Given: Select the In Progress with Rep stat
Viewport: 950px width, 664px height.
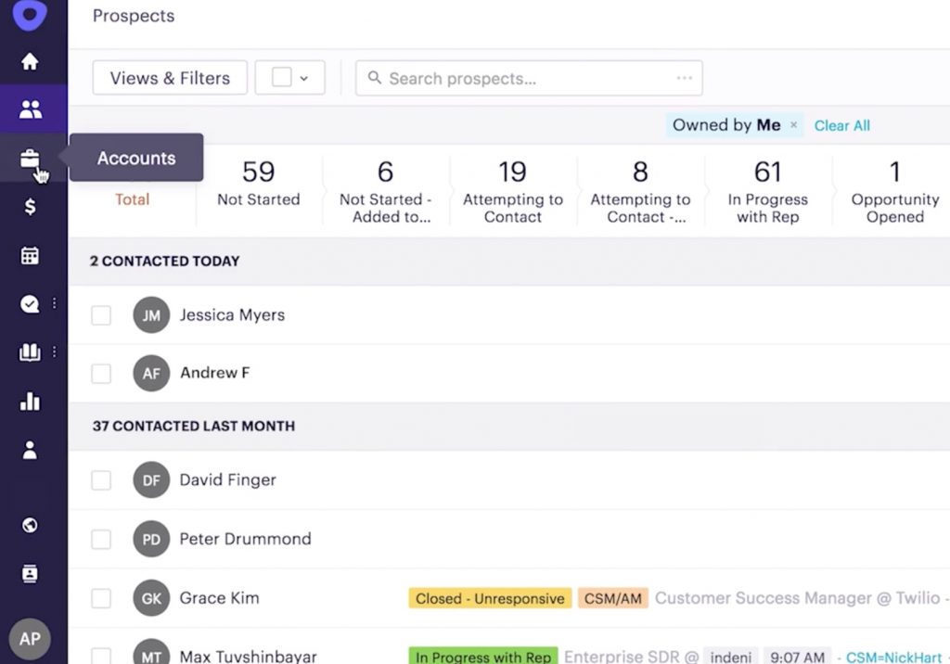Looking at the screenshot, I should [766, 190].
